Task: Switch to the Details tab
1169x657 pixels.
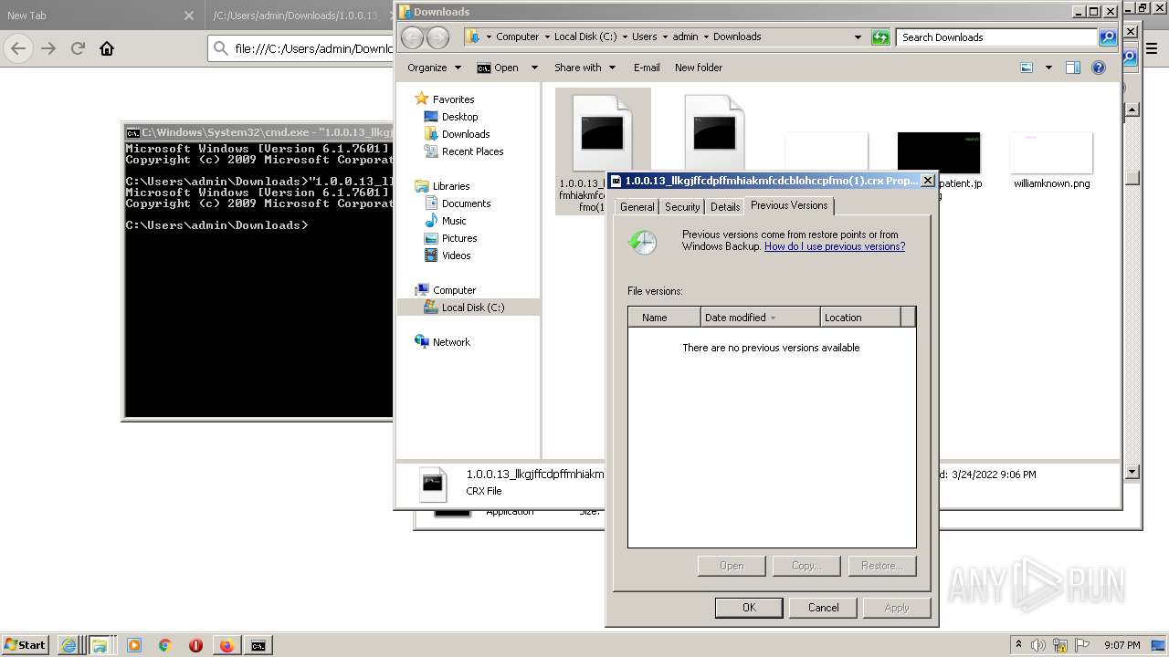Action: pyautogui.click(x=725, y=207)
